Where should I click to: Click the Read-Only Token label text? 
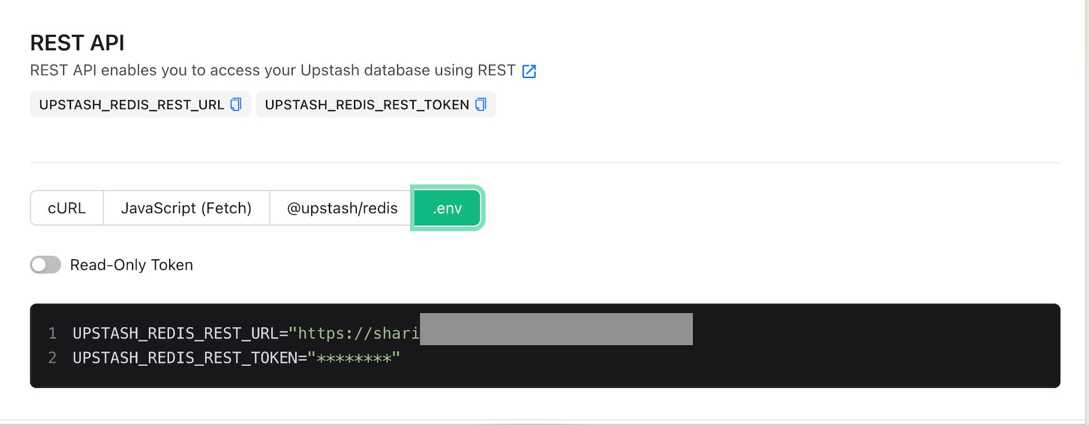coord(131,265)
